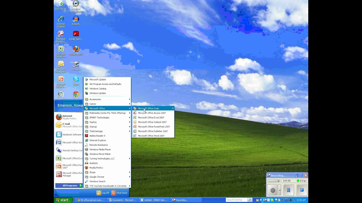Viewport: 362px width, 203px height.
Task: Choose Windows Movie Maker menu entry
Action: pyautogui.click(x=107, y=154)
